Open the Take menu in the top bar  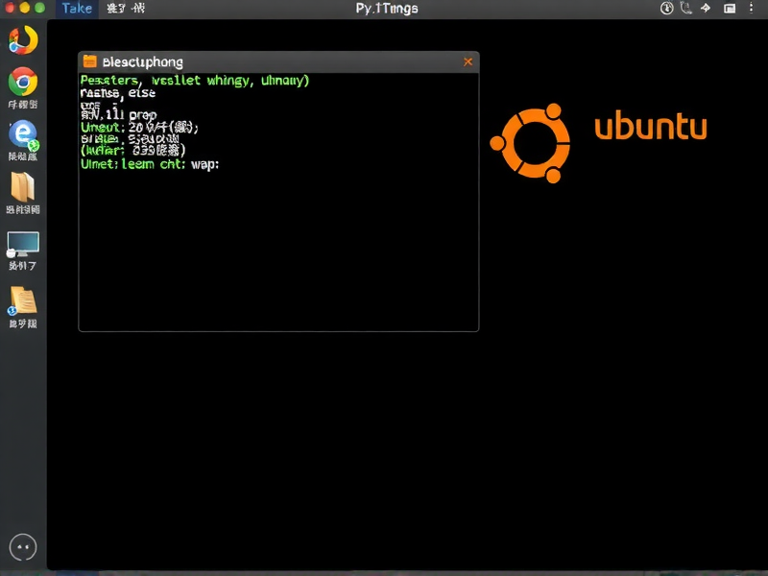click(76, 8)
